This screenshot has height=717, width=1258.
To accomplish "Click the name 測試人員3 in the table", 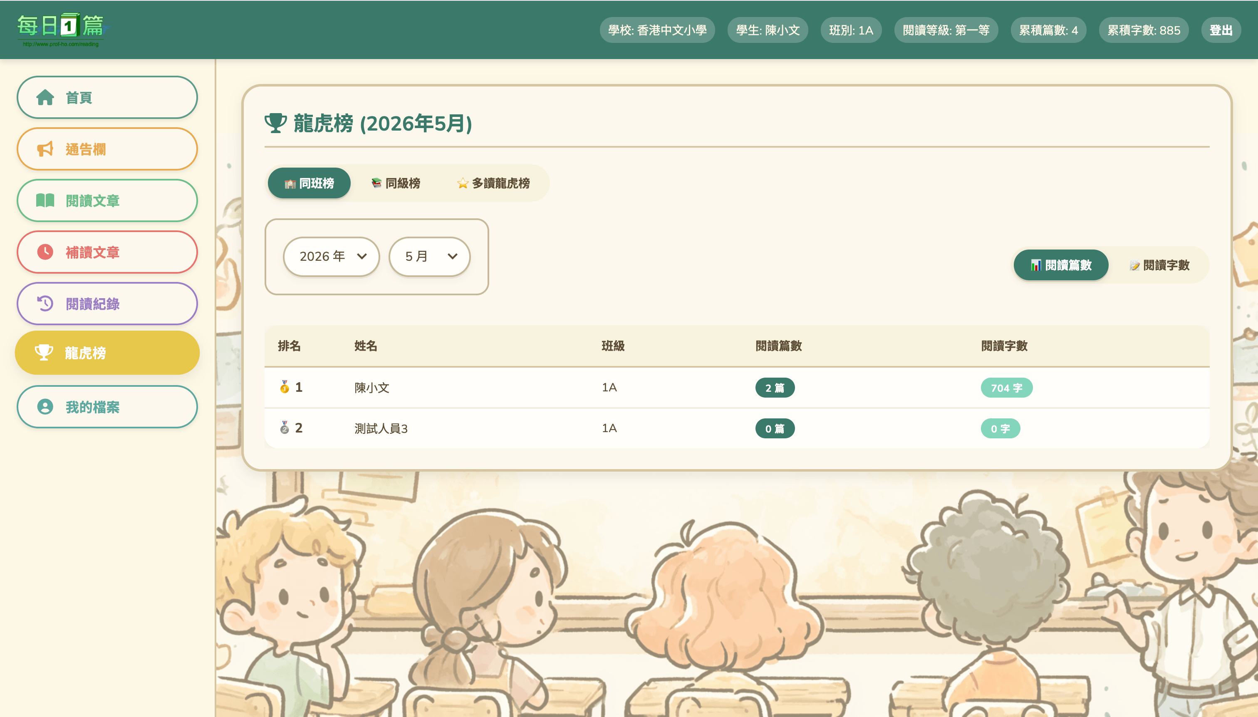I will click(381, 429).
